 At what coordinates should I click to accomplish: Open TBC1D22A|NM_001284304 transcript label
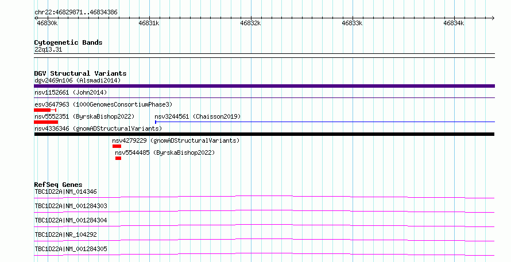click(71, 220)
